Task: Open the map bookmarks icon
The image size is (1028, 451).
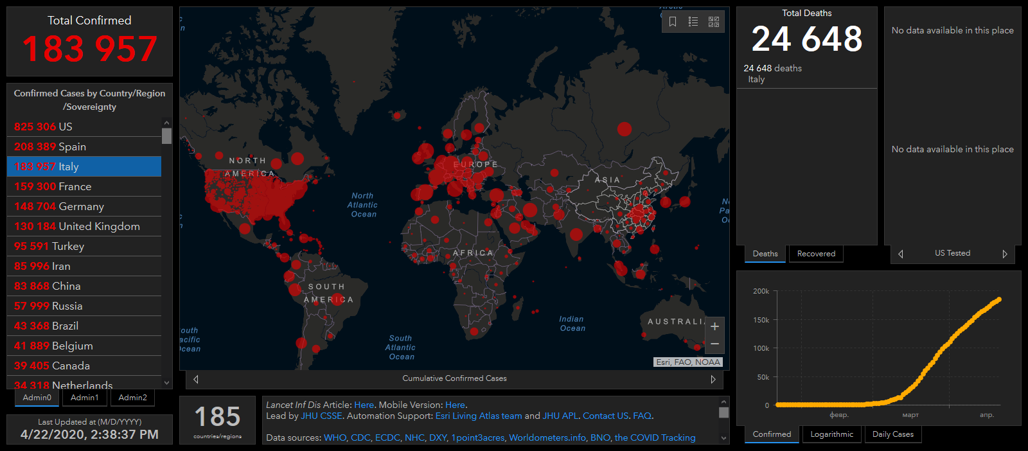Action: click(673, 22)
